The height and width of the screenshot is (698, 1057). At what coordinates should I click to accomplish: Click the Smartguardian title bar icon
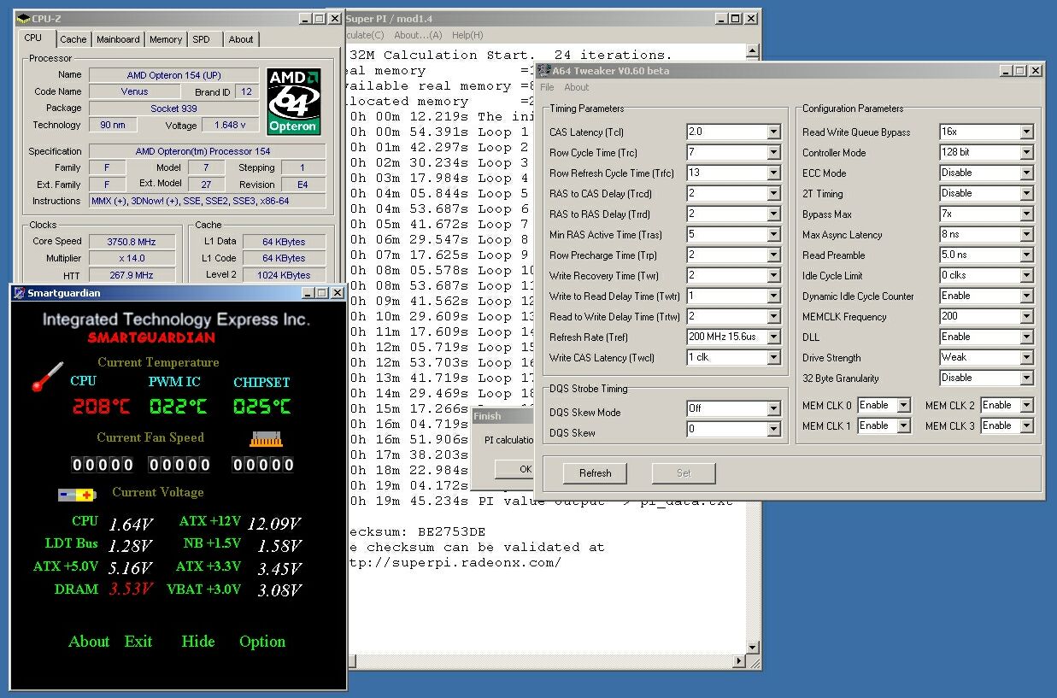pyautogui.click(x=20, y=293)
